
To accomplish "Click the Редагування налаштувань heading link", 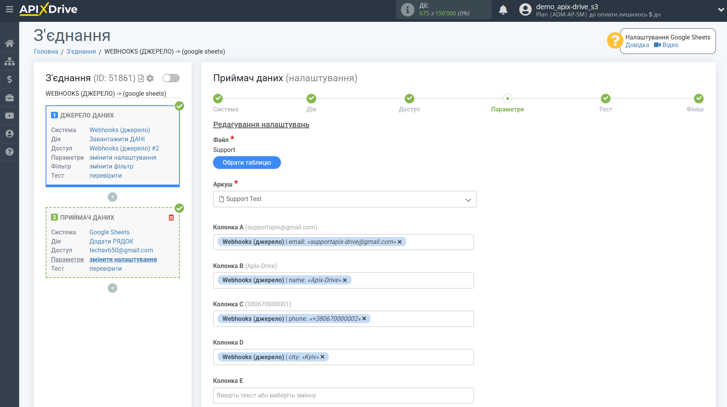I will (261, 124).
